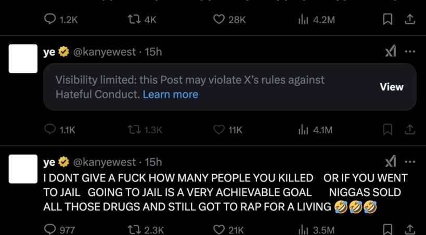
Task: View analytics showing 4.2M views
Action: click(x=303, y=19)
